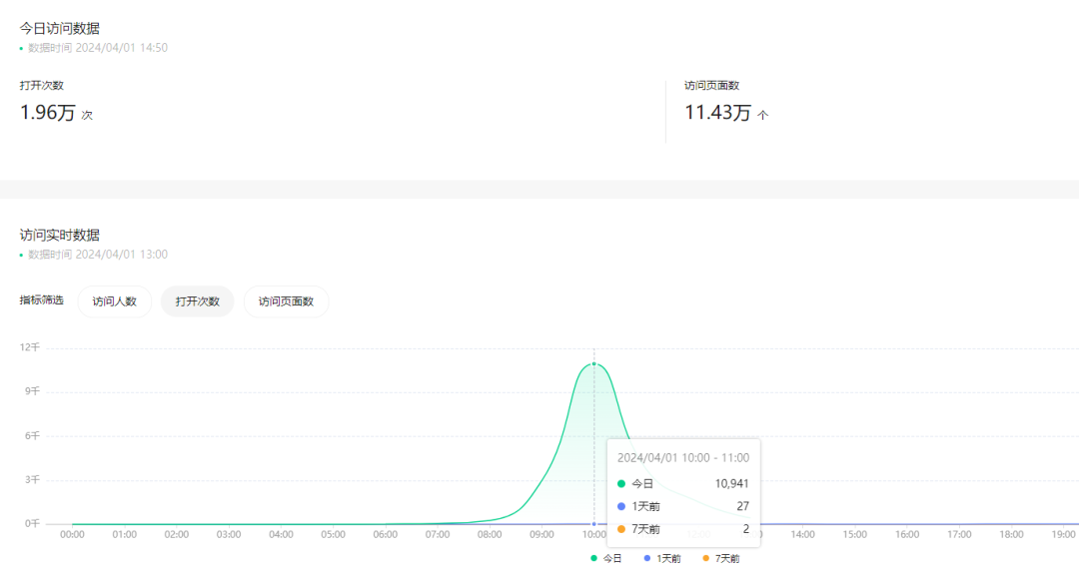This screenshot has height=580, width=1079.
Task: Toggle the 今日 legend series
Action: point(606,559)
